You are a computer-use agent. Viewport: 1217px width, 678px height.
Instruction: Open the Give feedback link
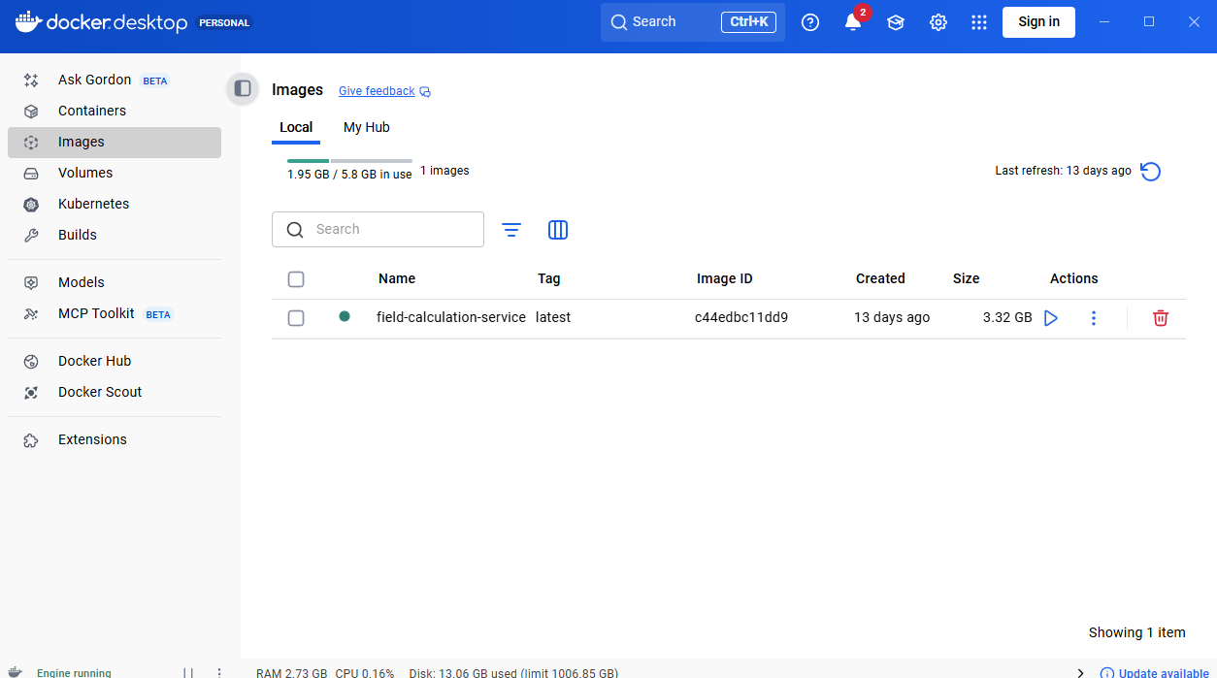[377, 91]
